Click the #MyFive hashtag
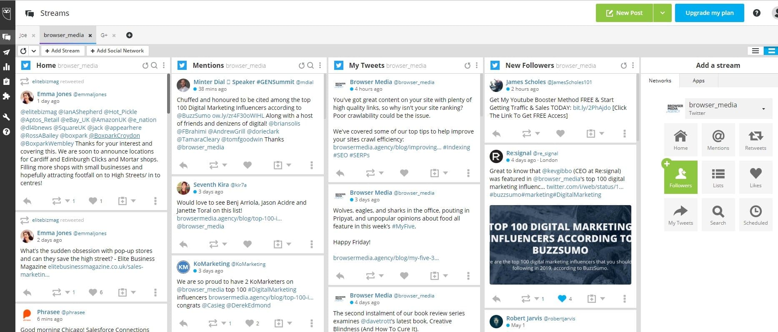778x332 pixels. 403,226
